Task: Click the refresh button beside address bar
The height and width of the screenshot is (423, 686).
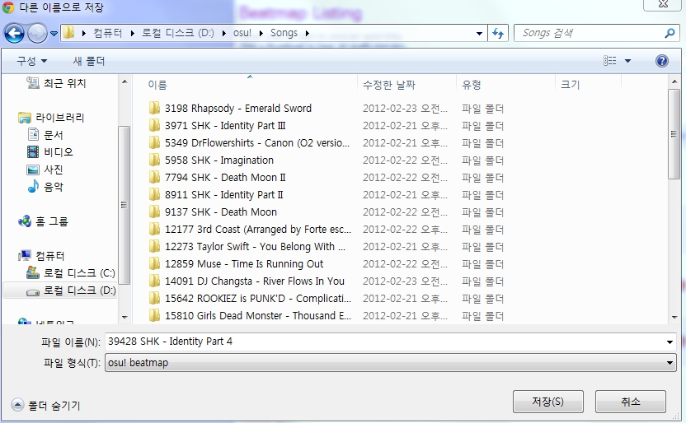Action: point(498,34)
